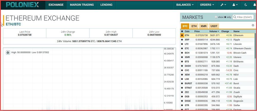Select the BitShares market name
Screen dimensions: 257x111
pyautogui.click(x=238, y=61)
